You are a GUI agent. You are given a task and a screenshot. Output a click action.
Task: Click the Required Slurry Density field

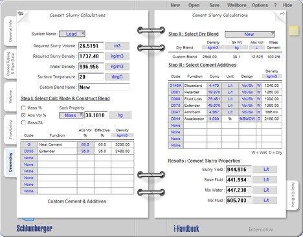(91, 56)
